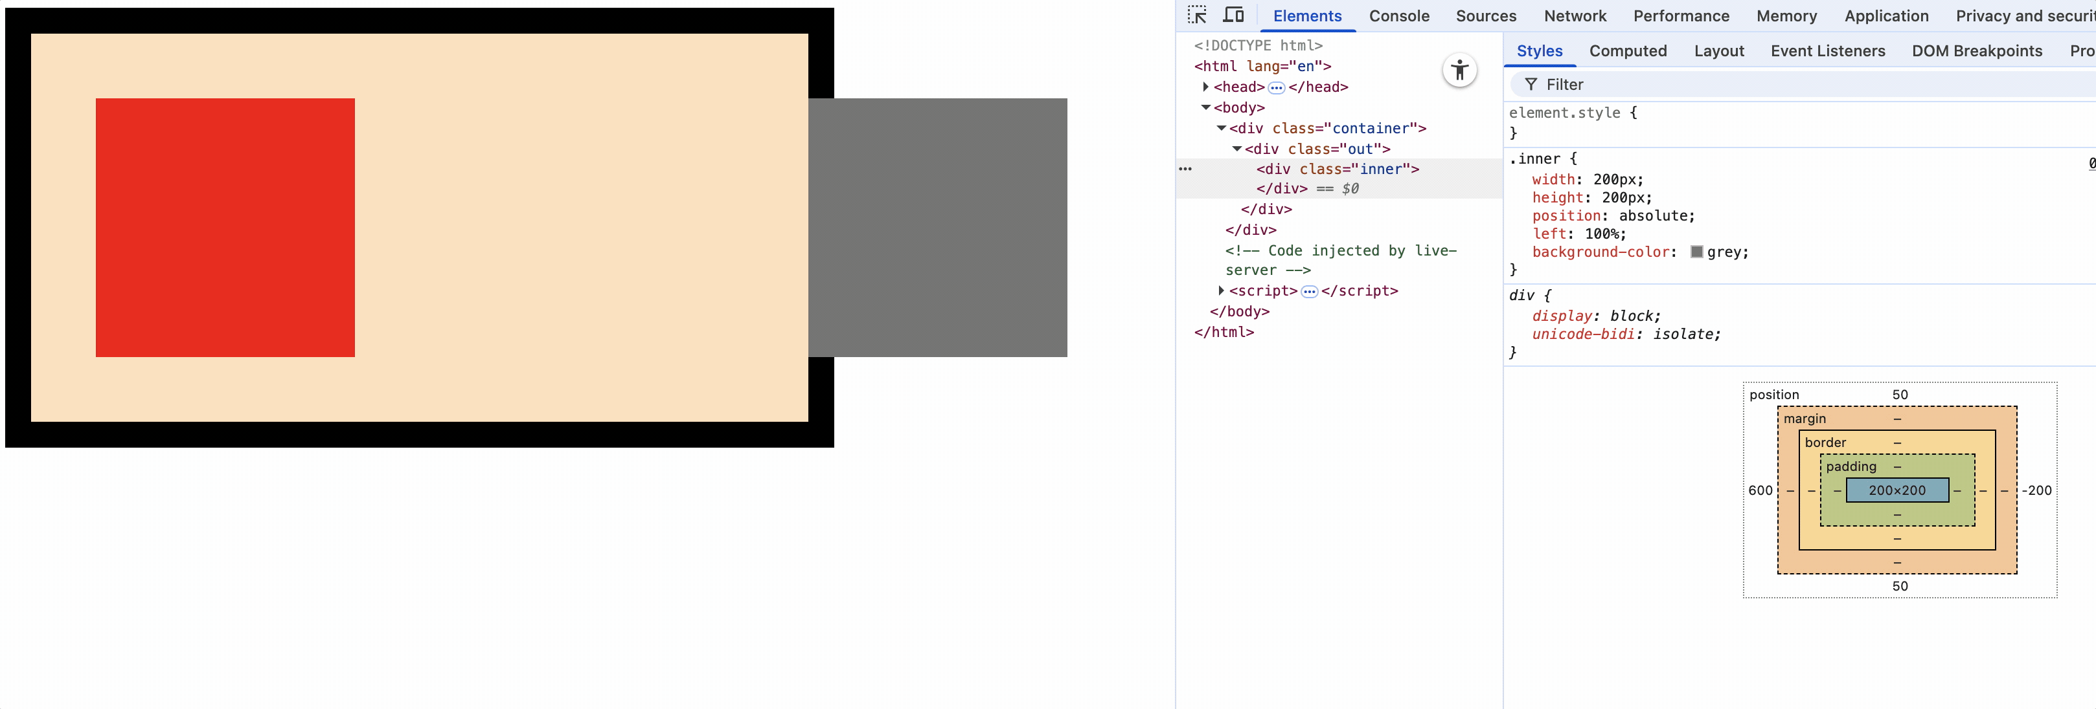2096x709 pixels.
Task: Select the Event Listeners subtab
Action: click(x=1827, y=51)
